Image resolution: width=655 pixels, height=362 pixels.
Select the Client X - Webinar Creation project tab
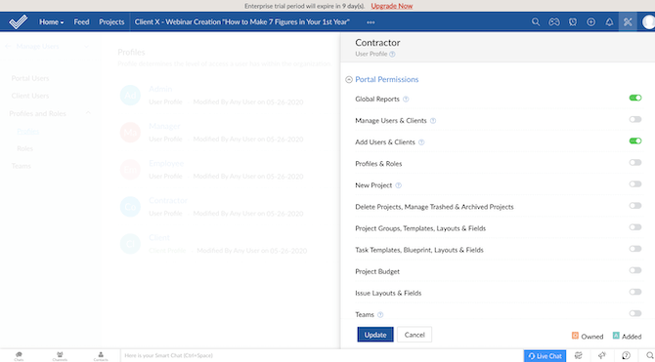click(241, 22)
